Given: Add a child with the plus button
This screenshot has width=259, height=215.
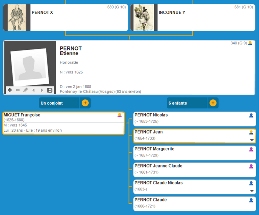Looking at the screenshot, I should [213, 103].
